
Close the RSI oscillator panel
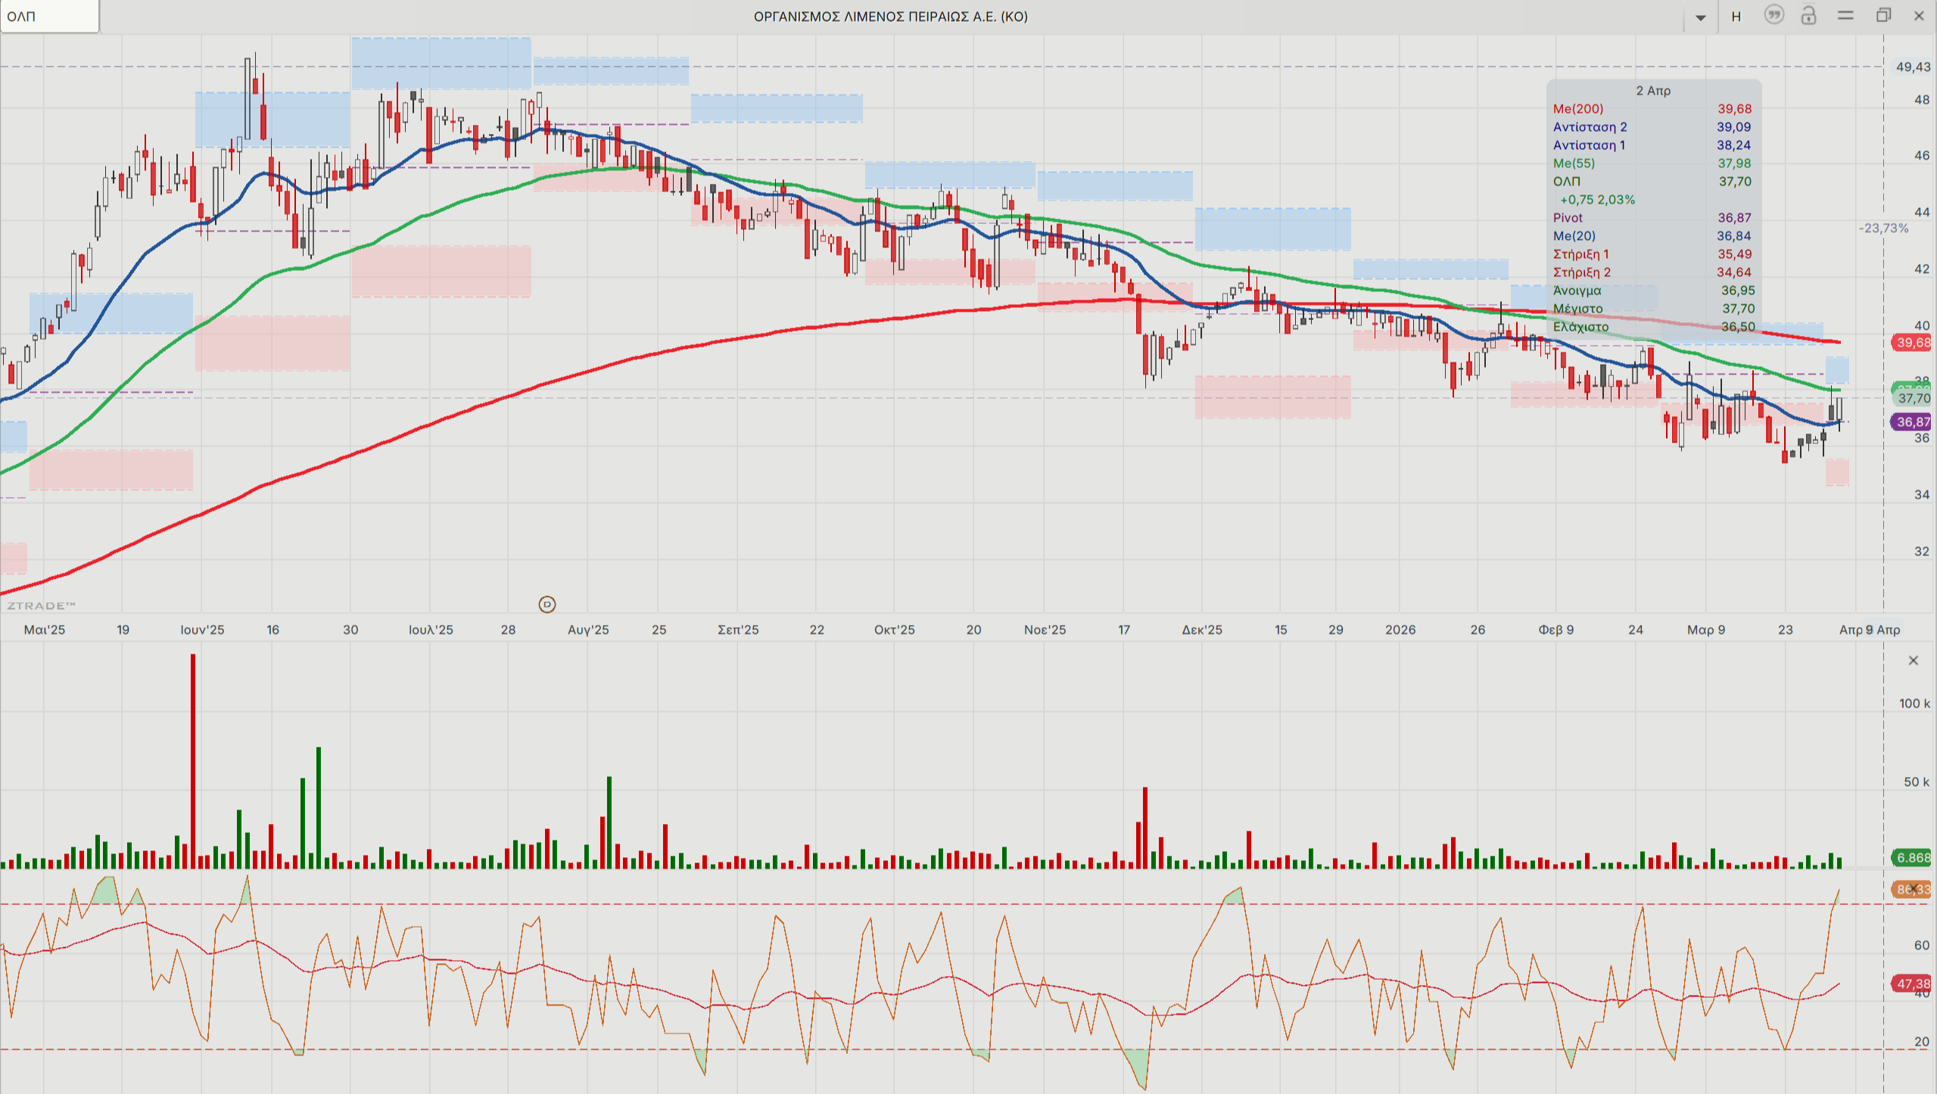click(1914, 888)
